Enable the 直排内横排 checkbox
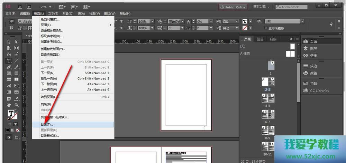Viewport: 346px width, 163px height. [x=266, y=28]
